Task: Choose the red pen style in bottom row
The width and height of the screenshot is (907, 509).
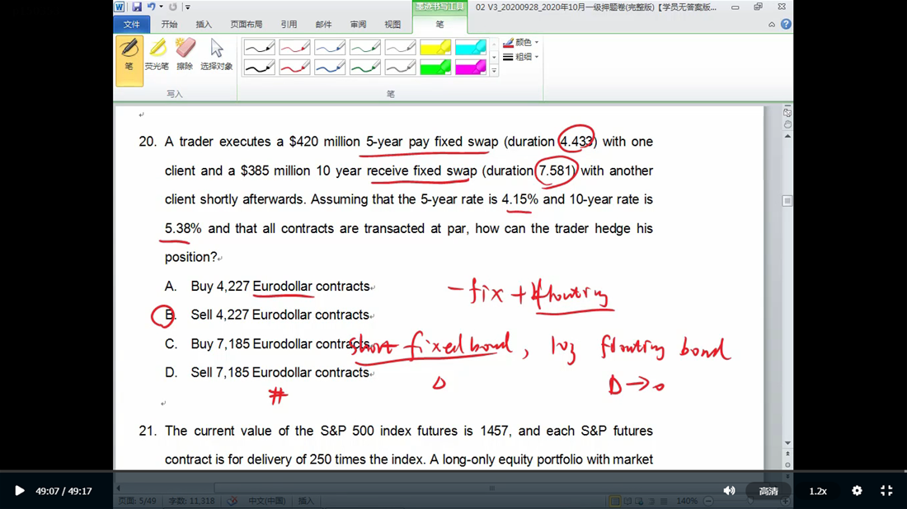Action: (x=294, y=68)
